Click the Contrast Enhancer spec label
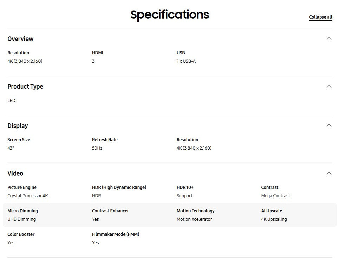 [x=110, y=211]
